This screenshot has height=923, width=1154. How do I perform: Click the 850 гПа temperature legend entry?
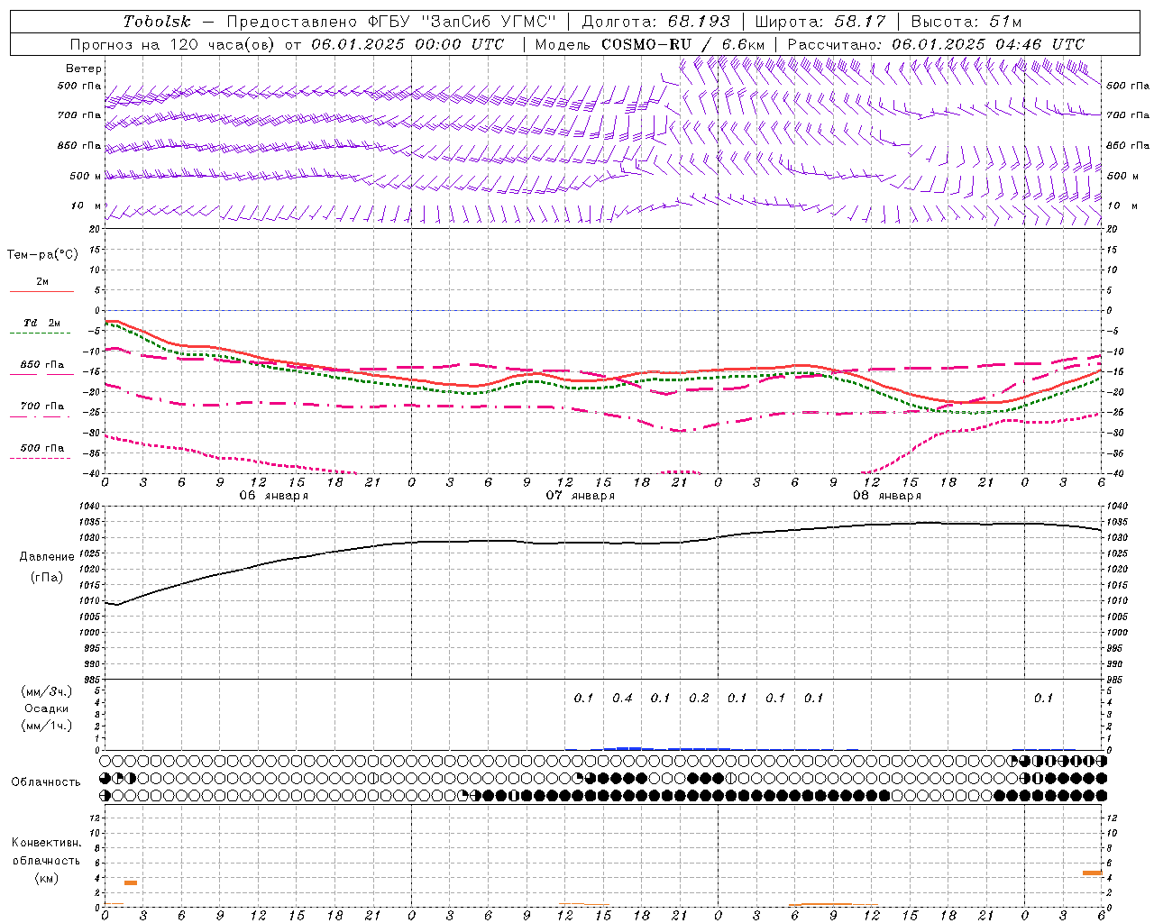click(42, 365)
